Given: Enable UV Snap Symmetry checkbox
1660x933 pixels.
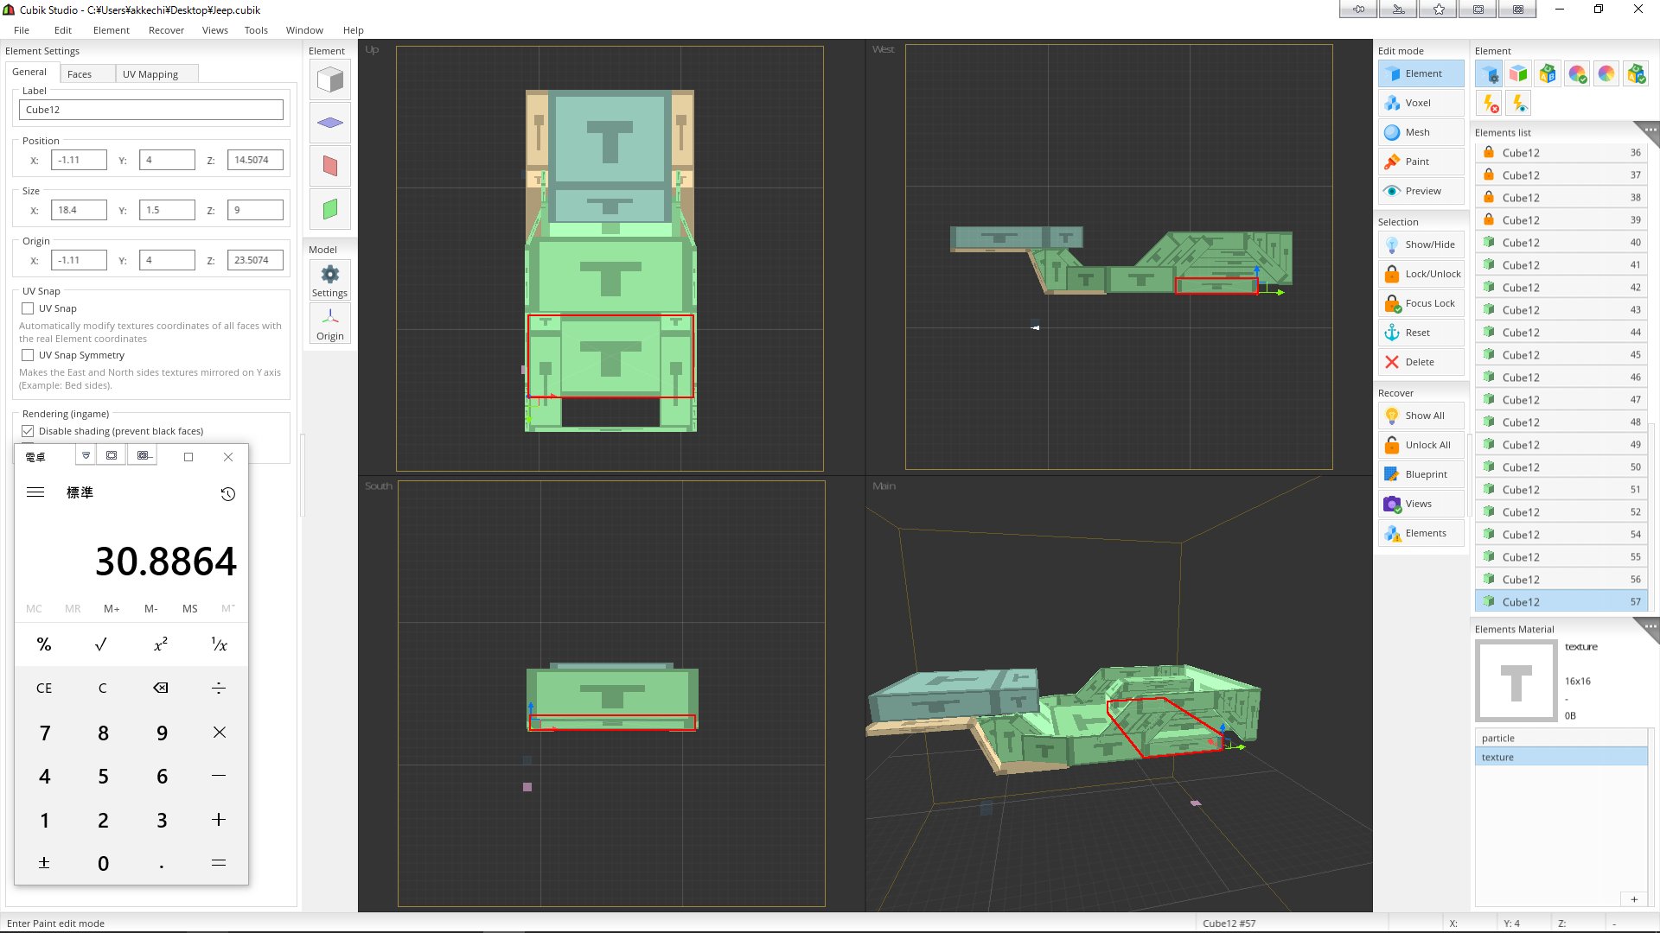Looking at the screenshot, I should [x=28, y=355].
